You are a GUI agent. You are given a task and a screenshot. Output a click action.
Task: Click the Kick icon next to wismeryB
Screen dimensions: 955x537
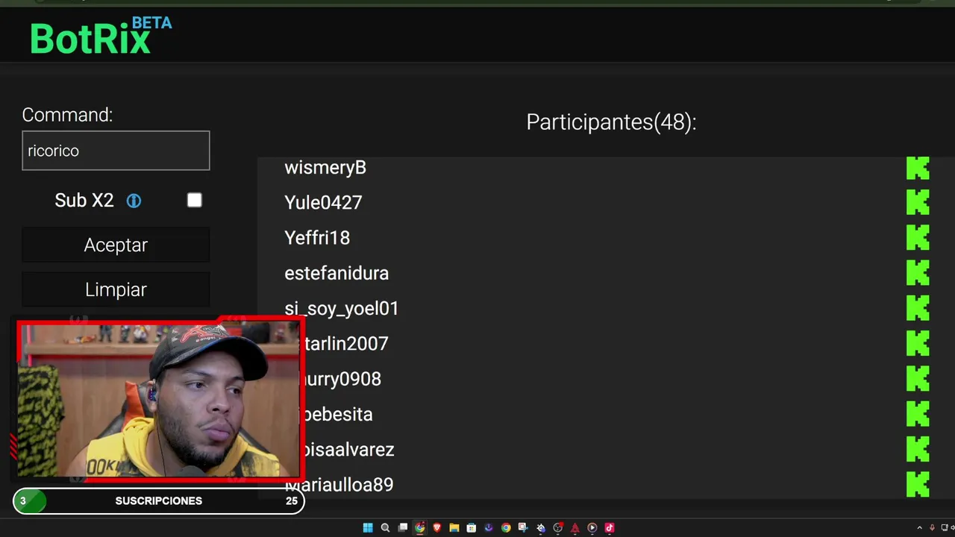918,168
